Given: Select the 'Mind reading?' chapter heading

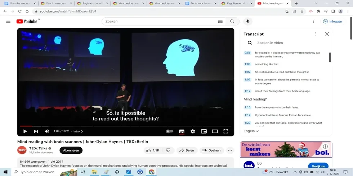Looking at the screenshot, I should (255, 99).
